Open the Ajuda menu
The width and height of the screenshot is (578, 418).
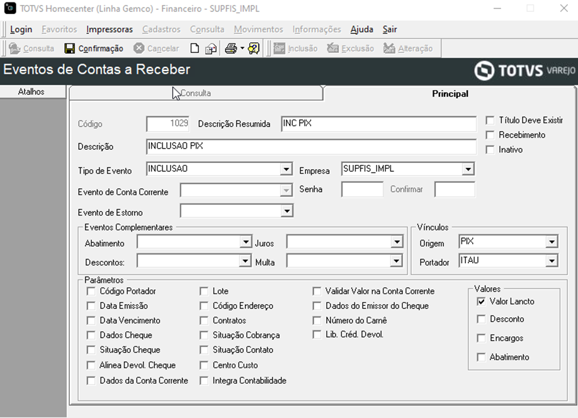361,30
